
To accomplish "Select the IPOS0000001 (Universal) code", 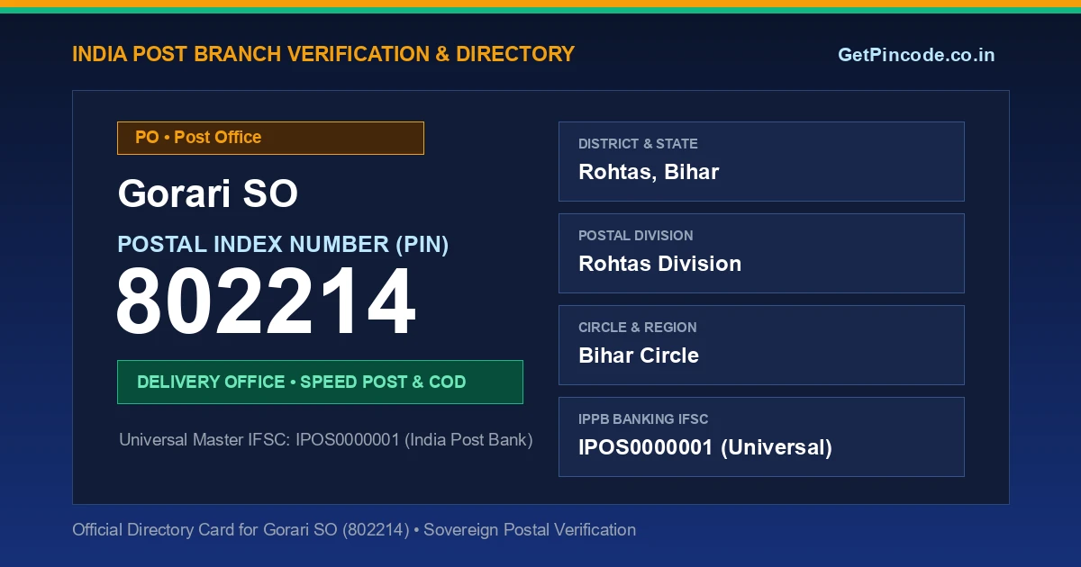I will [705, 447].
